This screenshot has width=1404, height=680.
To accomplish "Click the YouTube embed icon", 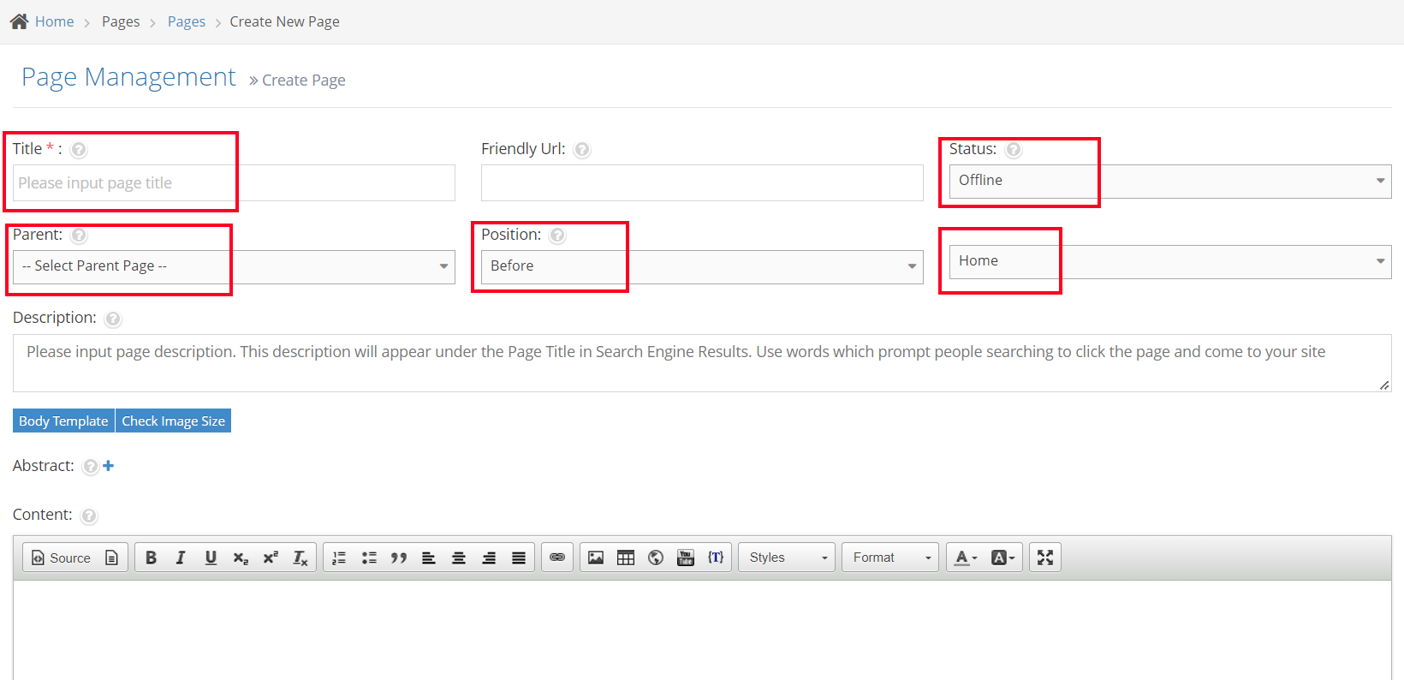I will click(686, 558).
